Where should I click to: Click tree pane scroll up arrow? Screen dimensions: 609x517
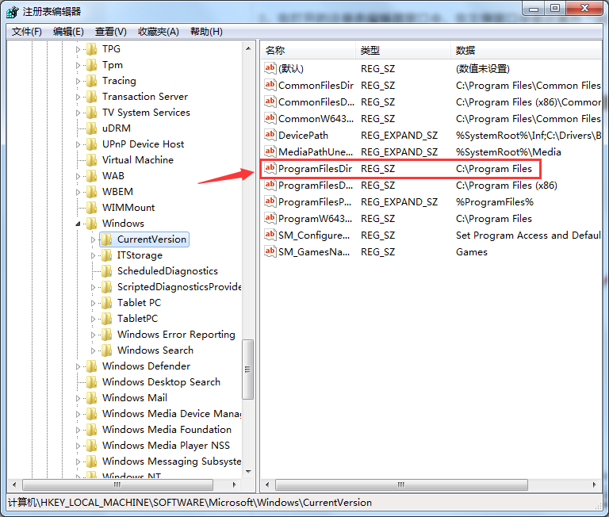coord(248,48)
